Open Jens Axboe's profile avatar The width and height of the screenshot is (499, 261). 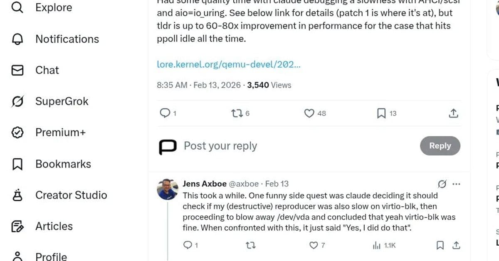tap(168, 190)
